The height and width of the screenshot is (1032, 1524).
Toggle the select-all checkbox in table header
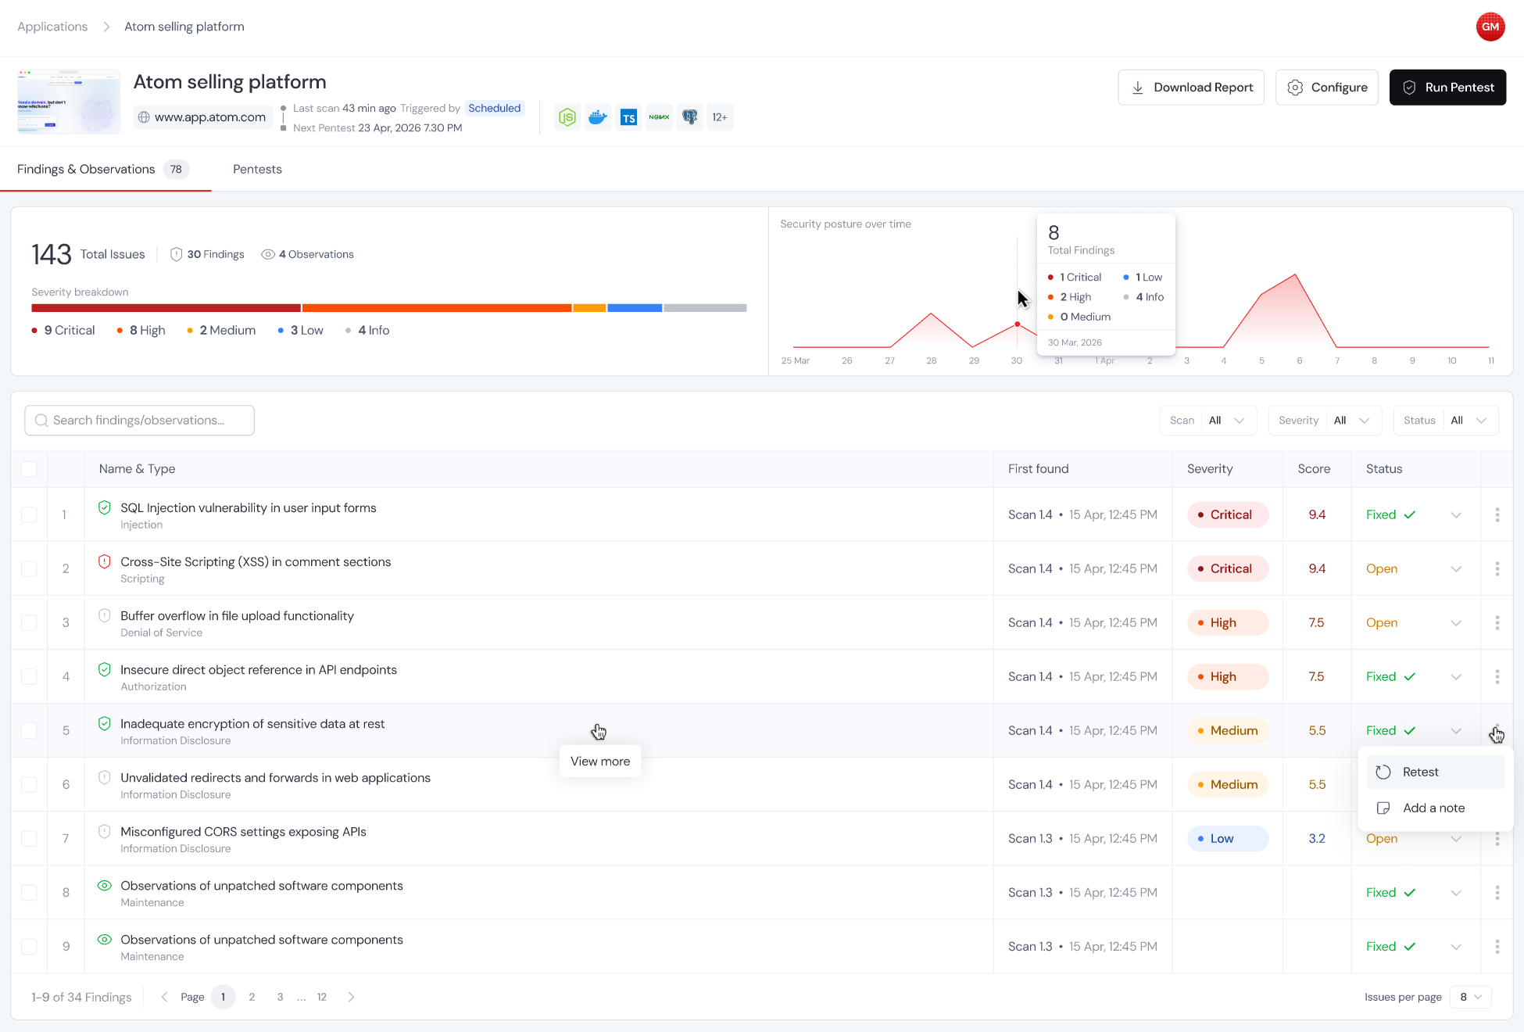[x=29, y=469]
